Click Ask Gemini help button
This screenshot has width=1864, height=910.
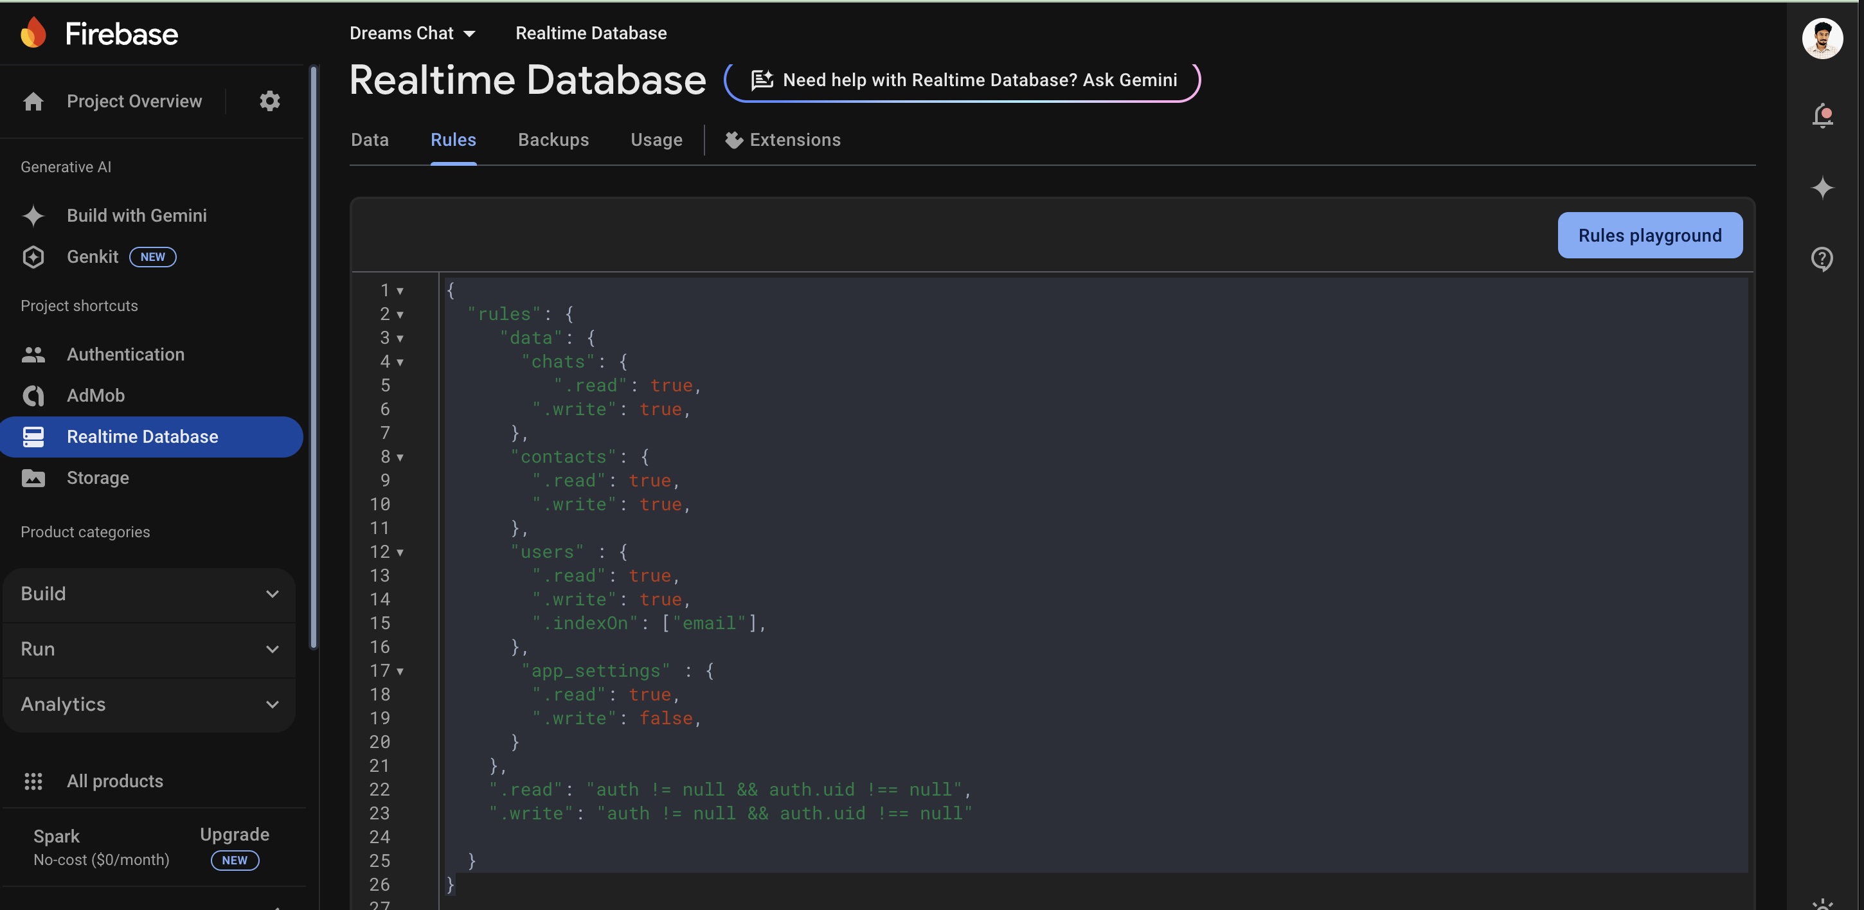(x=962, y=80)
